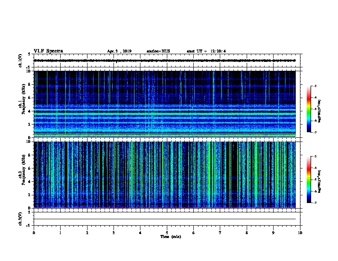
Task: Click the "ch.3(V)" axis label
Action: point(20,219)
